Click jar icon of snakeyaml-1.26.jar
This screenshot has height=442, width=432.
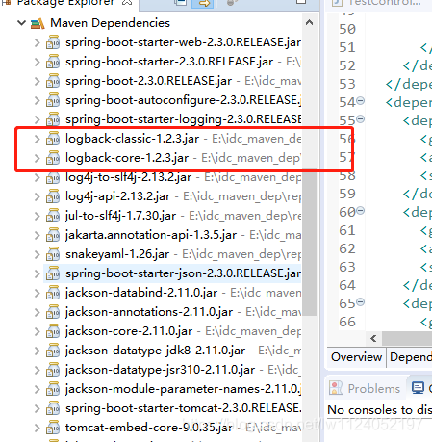(x=53, y=254)
